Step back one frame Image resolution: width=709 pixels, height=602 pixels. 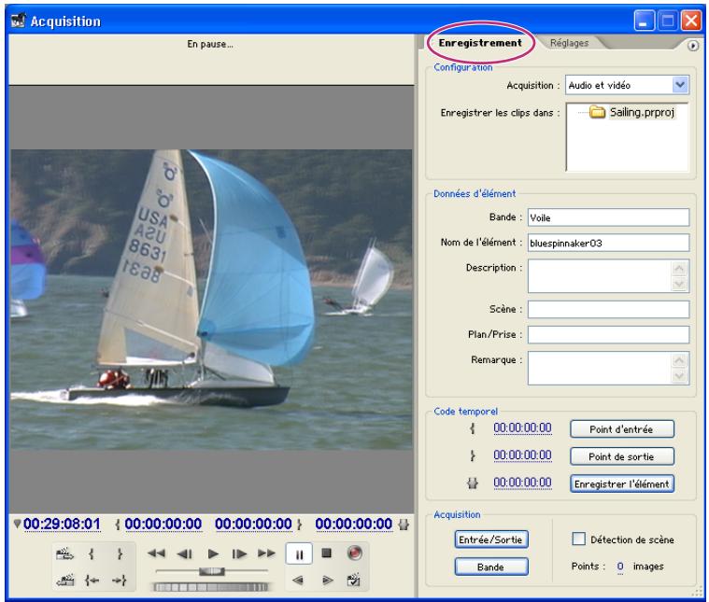pos(184,553)
